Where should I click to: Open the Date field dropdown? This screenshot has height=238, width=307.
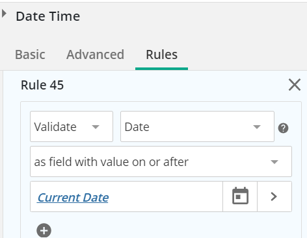[x=197, y=126]
